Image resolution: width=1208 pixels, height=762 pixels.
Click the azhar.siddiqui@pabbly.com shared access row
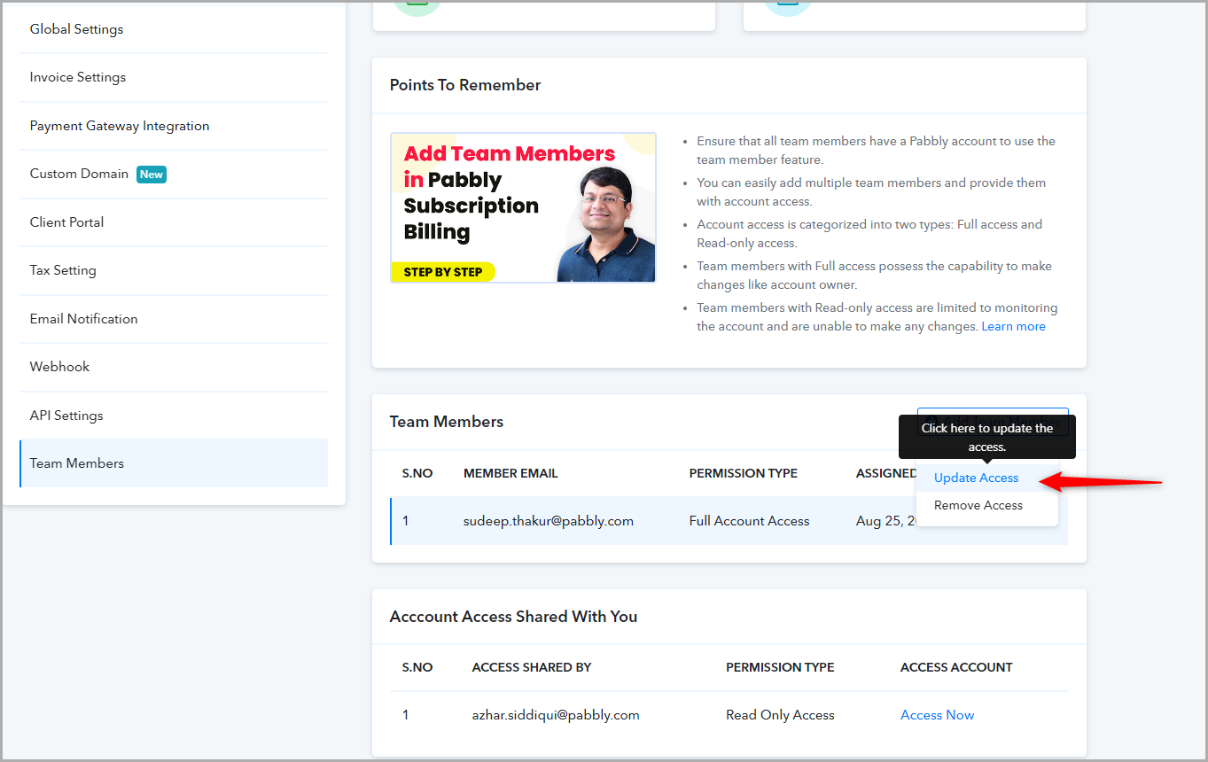(x=729, y=715)
